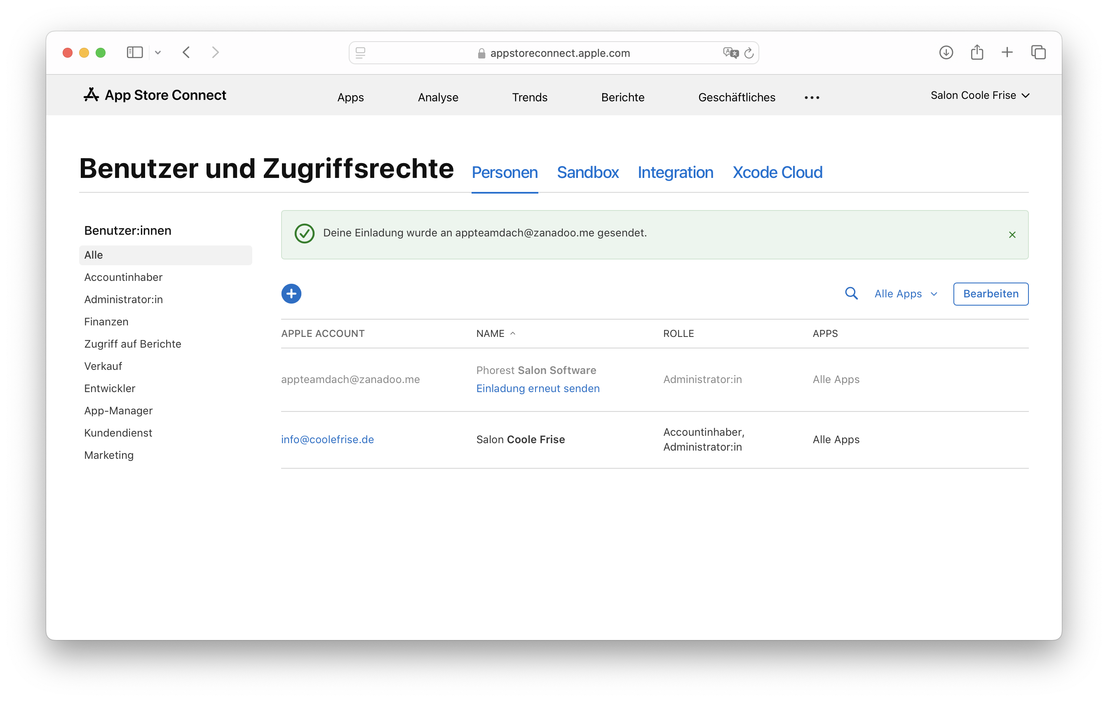Open Trends in top navigation
Viewport: 1108px width, 701px height.
tap(530, 98)
